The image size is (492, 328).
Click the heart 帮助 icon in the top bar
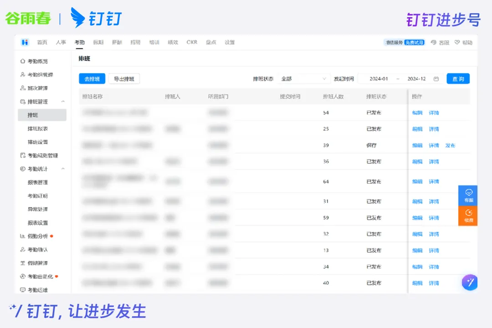point(457,42)
